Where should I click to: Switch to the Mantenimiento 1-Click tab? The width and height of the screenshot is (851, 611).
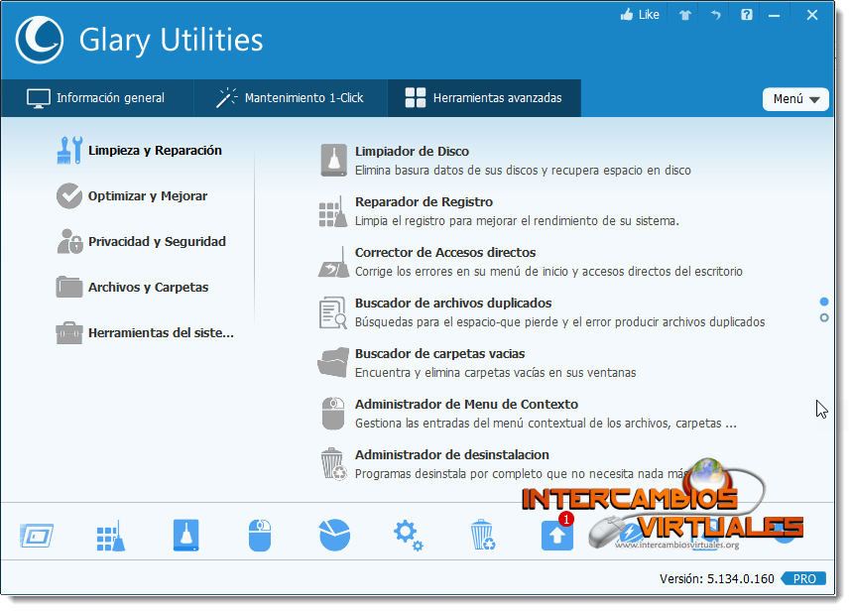[291, 98]
